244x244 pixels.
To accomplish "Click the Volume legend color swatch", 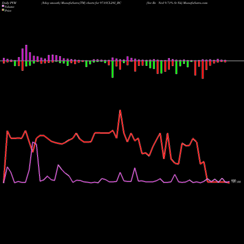I will [x=3, y=6].
